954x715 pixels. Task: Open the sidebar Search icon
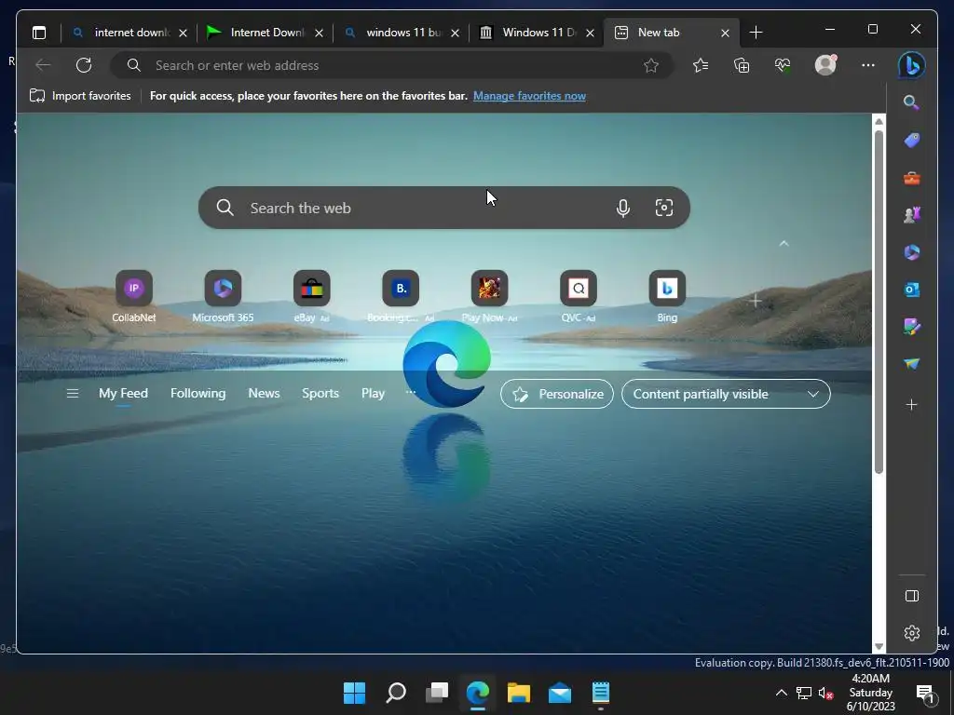tap(911, 102)
